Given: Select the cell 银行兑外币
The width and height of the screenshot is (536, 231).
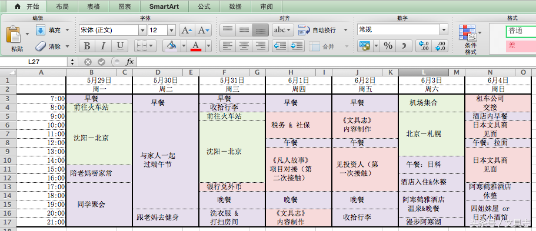Looking at the screenshot, I should [x=232, y=186].
